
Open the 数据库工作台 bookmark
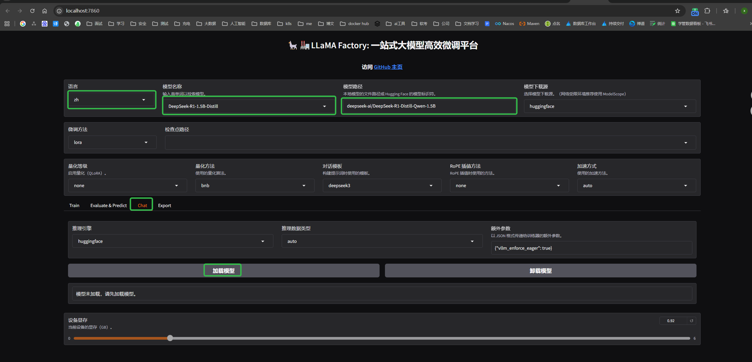581,24
